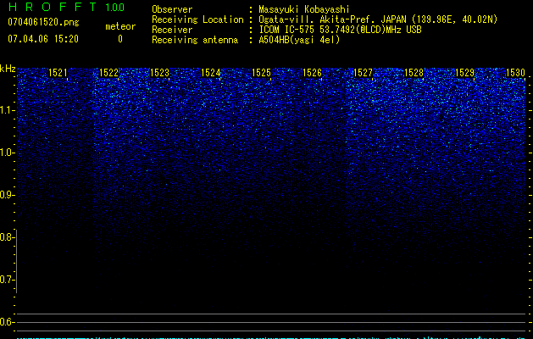Screen dimensions: 533x339
Task: Click the 0.9 kHz frequency label
Action: [7, 195]
